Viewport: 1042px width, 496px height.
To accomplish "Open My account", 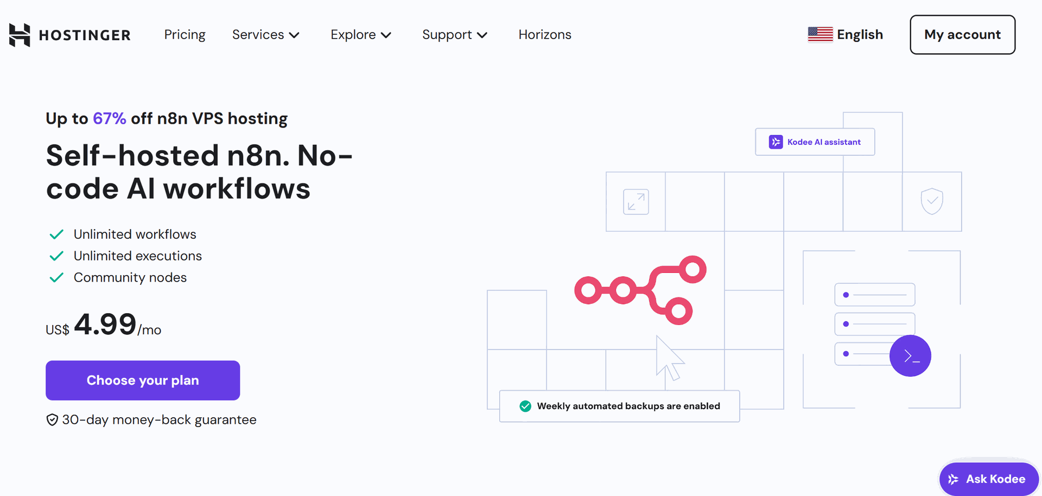I will [x=962, y=35].
